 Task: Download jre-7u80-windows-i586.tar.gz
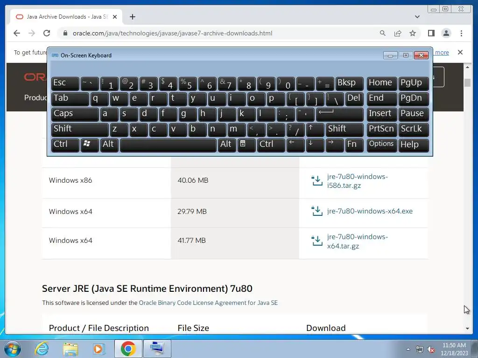[357, 181]
